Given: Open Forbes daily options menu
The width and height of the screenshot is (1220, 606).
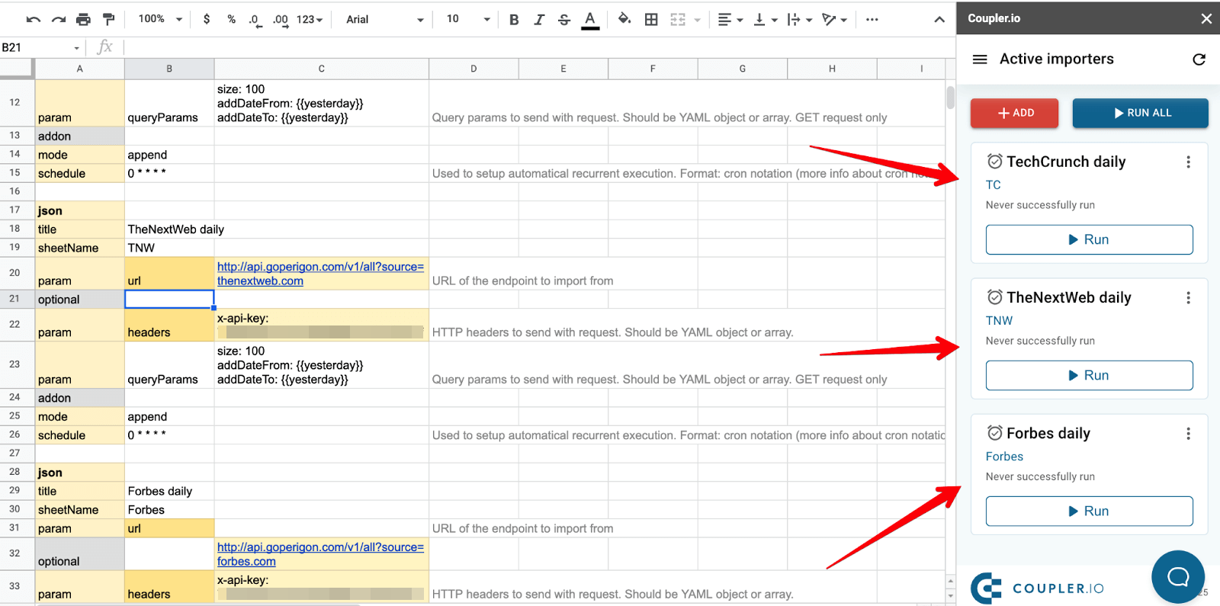Looking at the screenshot, I should 1188,433.
